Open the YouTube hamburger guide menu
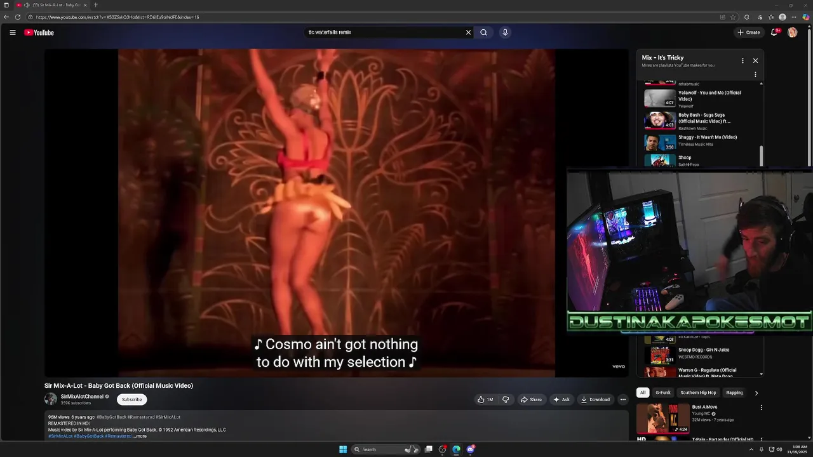The width and height of the screenshot is (813, 457). 12,32
